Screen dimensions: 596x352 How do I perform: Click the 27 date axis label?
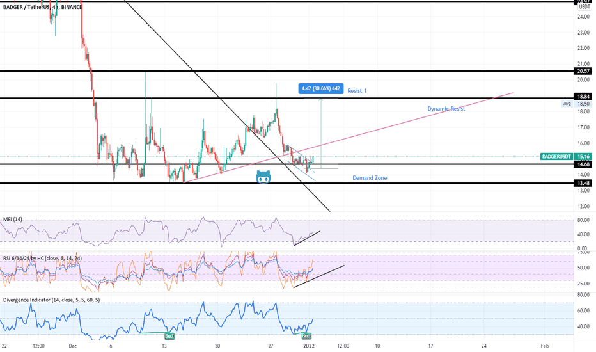(271, 346)
